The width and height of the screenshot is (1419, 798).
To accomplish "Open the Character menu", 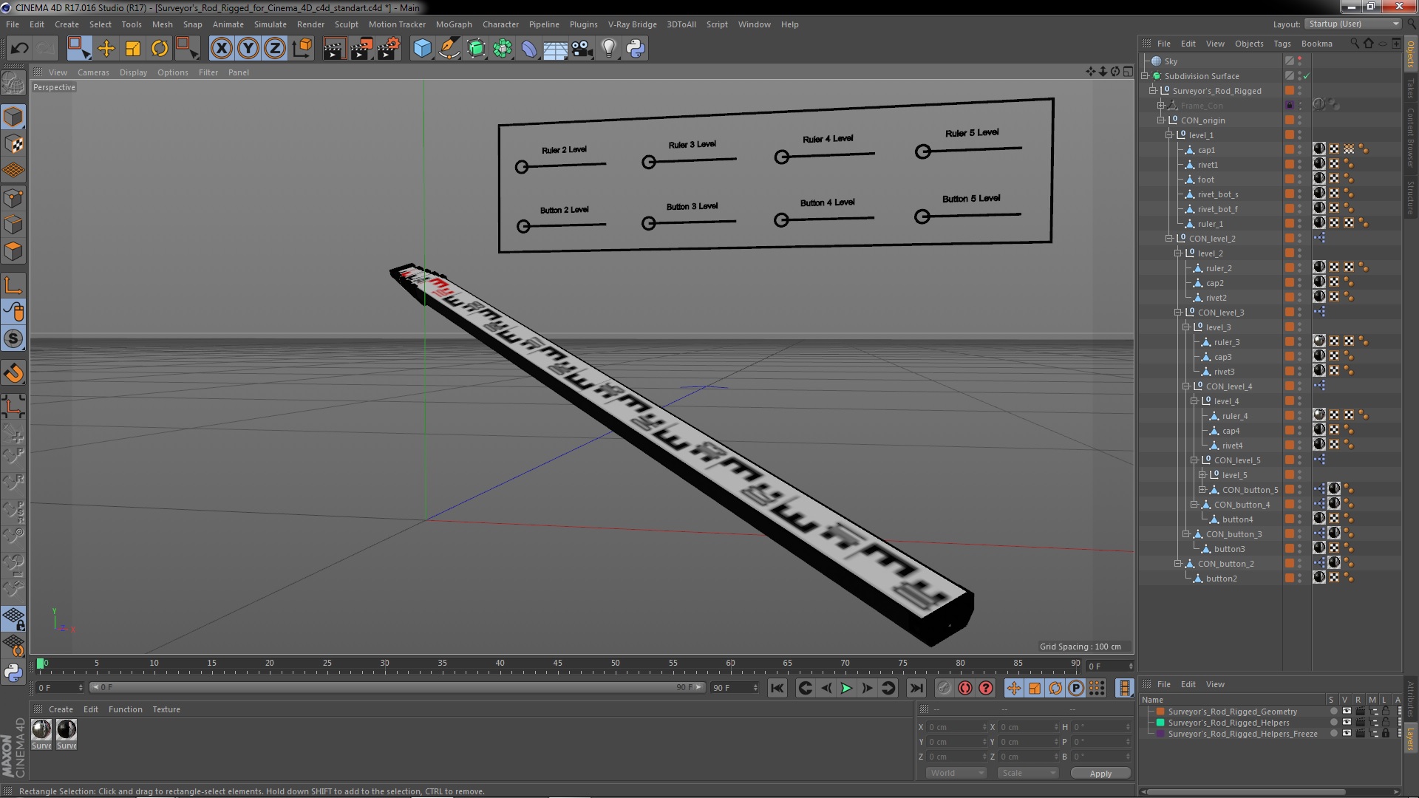I will tap(500, 24).
